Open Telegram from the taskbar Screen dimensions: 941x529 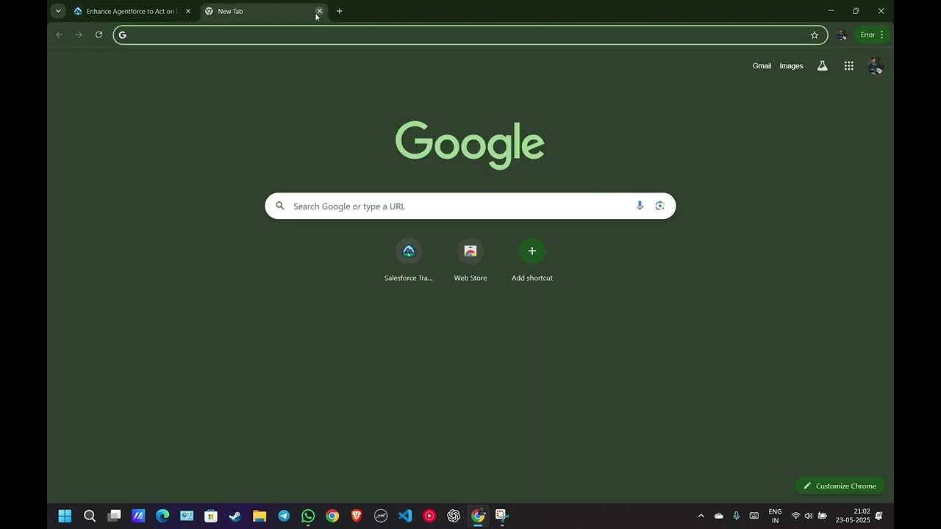pos(284,516)
